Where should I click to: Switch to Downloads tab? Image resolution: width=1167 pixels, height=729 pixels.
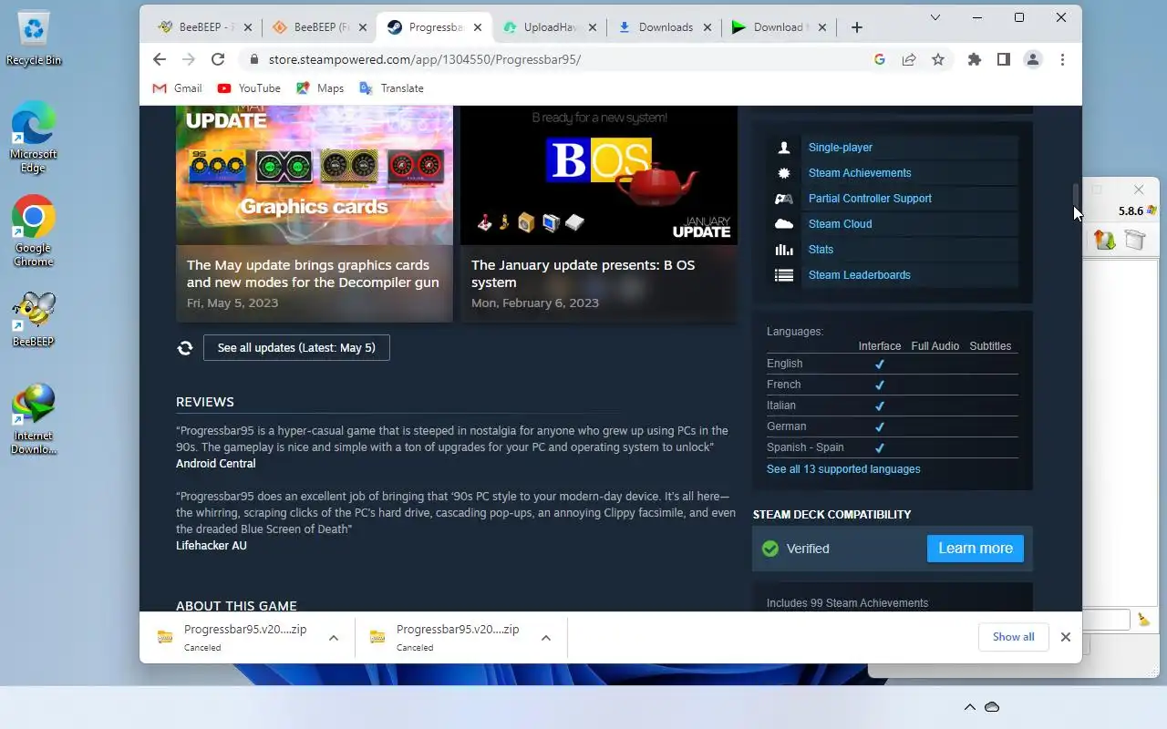[665, 27]
